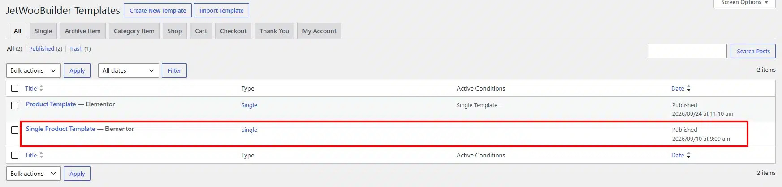Click the top Apply button
The width and height of the screenshot is (782, 187).
(x=77, y=70)
